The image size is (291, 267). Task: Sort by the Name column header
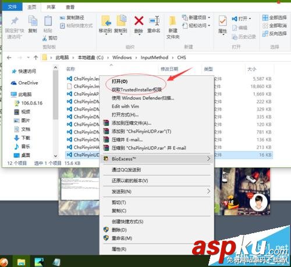[x=70, y=69]
